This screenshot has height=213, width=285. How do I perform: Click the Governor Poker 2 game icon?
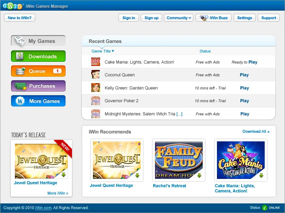[95, 100]
